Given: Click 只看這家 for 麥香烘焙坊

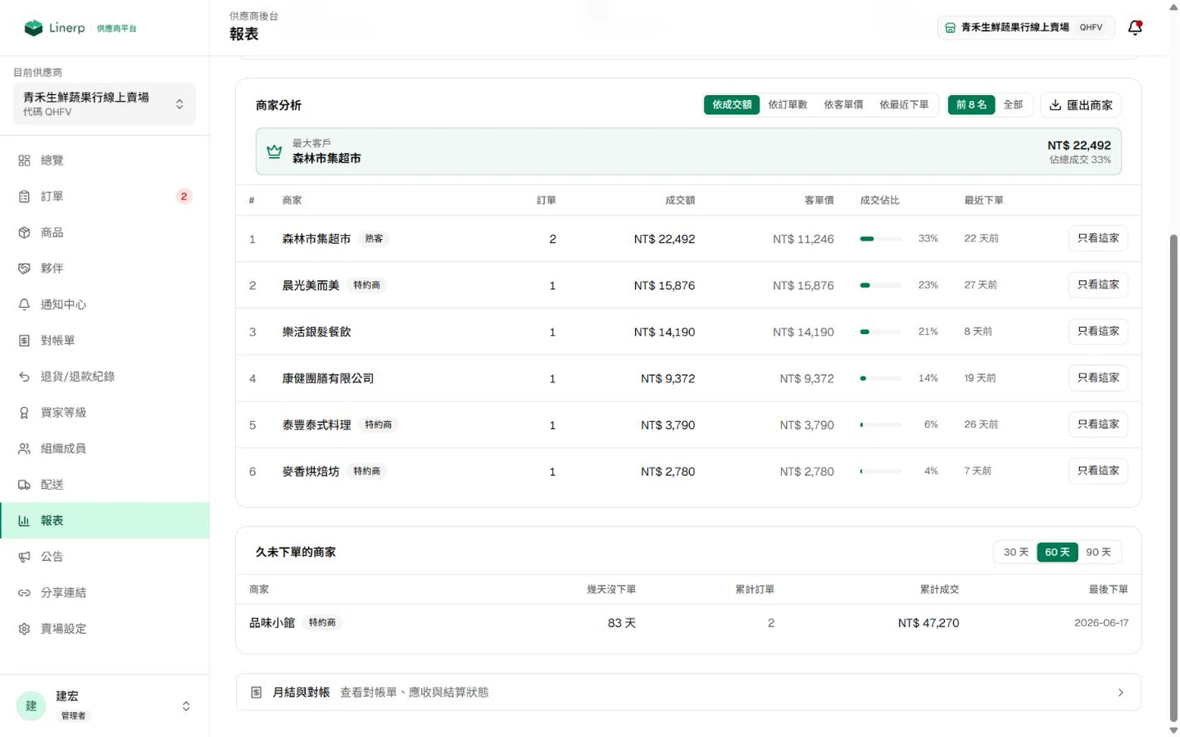Looking at the screenshot, I should tap(1098, 471).
